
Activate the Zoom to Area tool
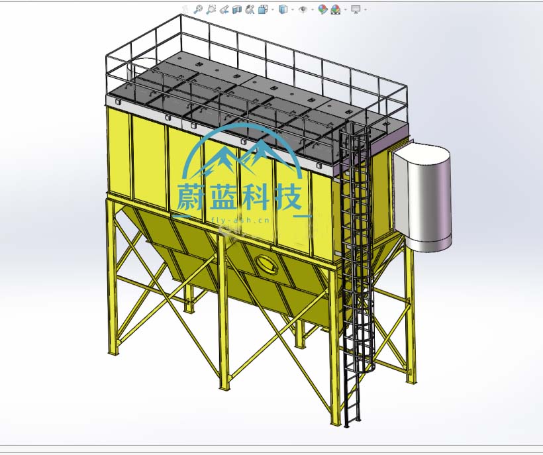tap(211, 9)
